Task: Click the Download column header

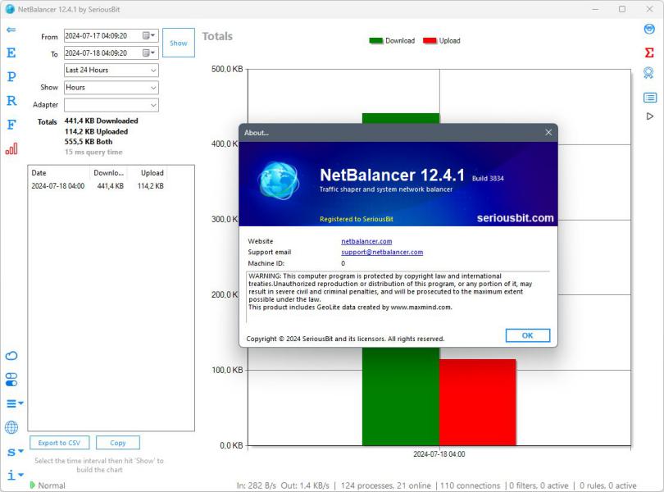Action: pos(109,173)
